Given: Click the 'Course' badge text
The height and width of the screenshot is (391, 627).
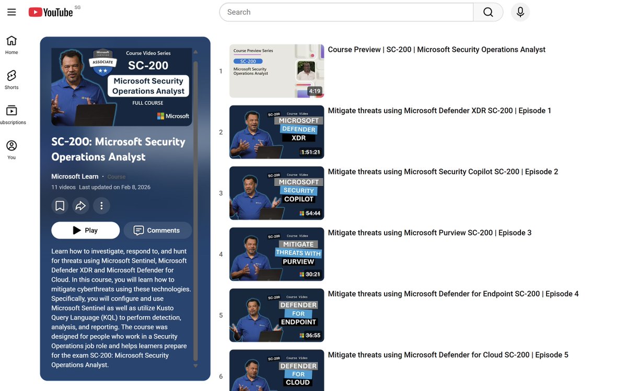Looking at the screenshot, I should point(117,177).
